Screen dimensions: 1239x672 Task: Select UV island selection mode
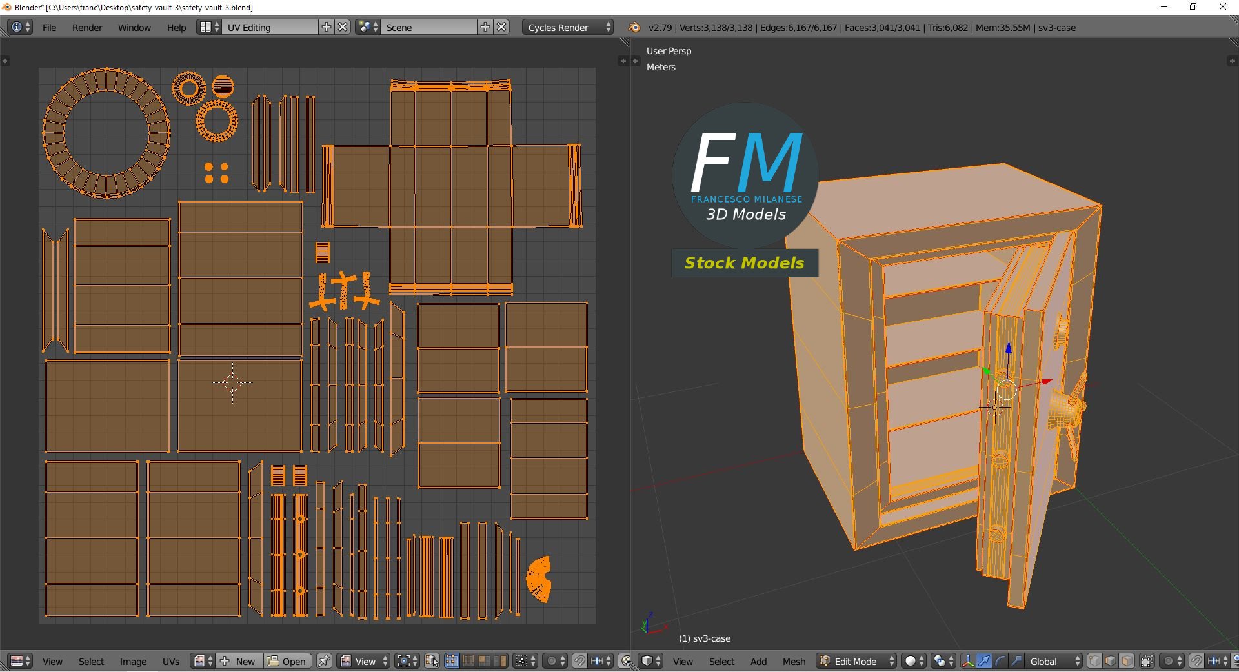point(500,661)
